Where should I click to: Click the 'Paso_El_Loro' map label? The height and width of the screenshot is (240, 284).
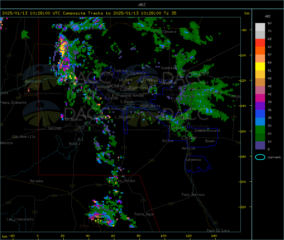(218, 231)
